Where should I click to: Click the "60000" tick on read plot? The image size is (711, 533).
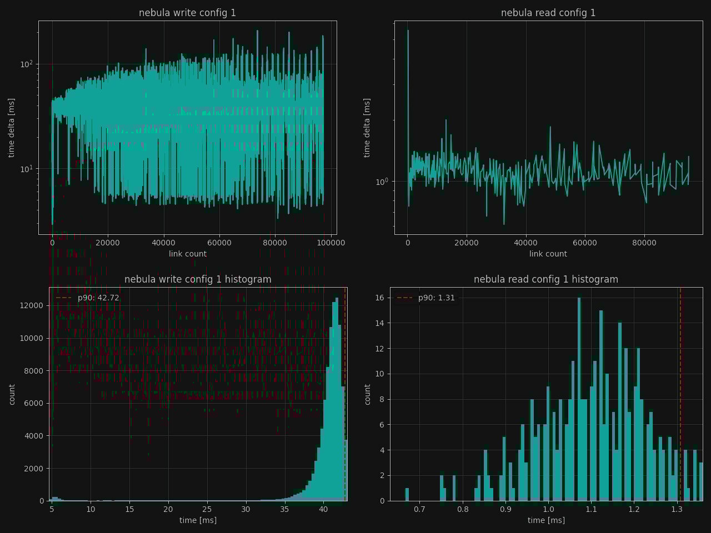point(585,243)
